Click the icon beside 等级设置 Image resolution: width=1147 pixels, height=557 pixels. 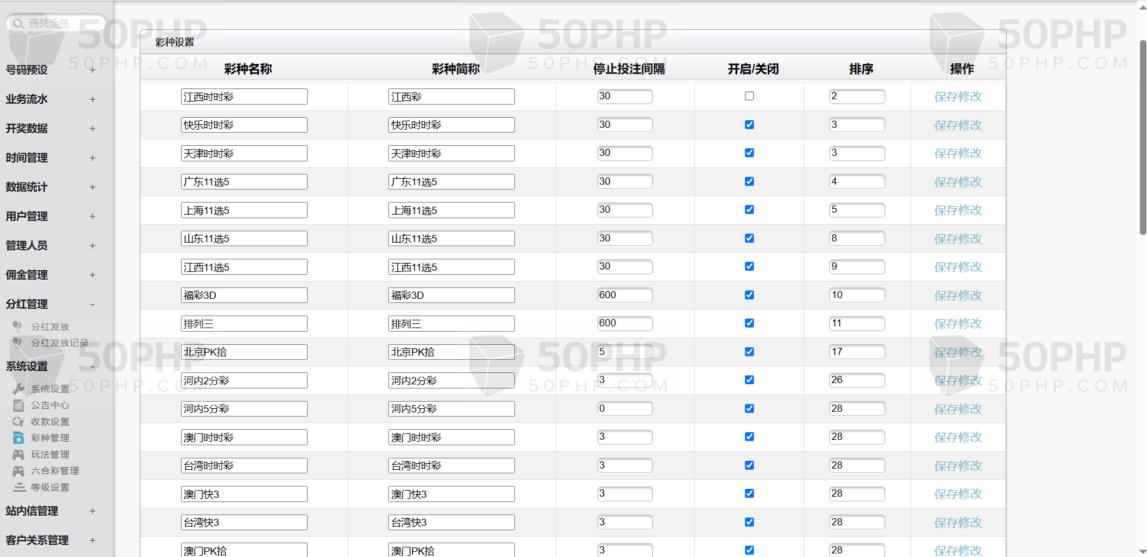coord(19,487)
